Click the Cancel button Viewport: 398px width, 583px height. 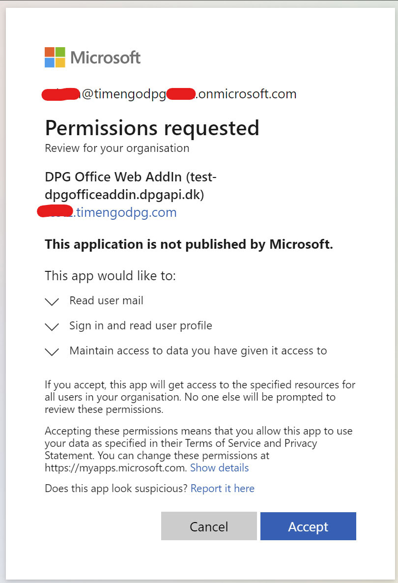(209, 526)
